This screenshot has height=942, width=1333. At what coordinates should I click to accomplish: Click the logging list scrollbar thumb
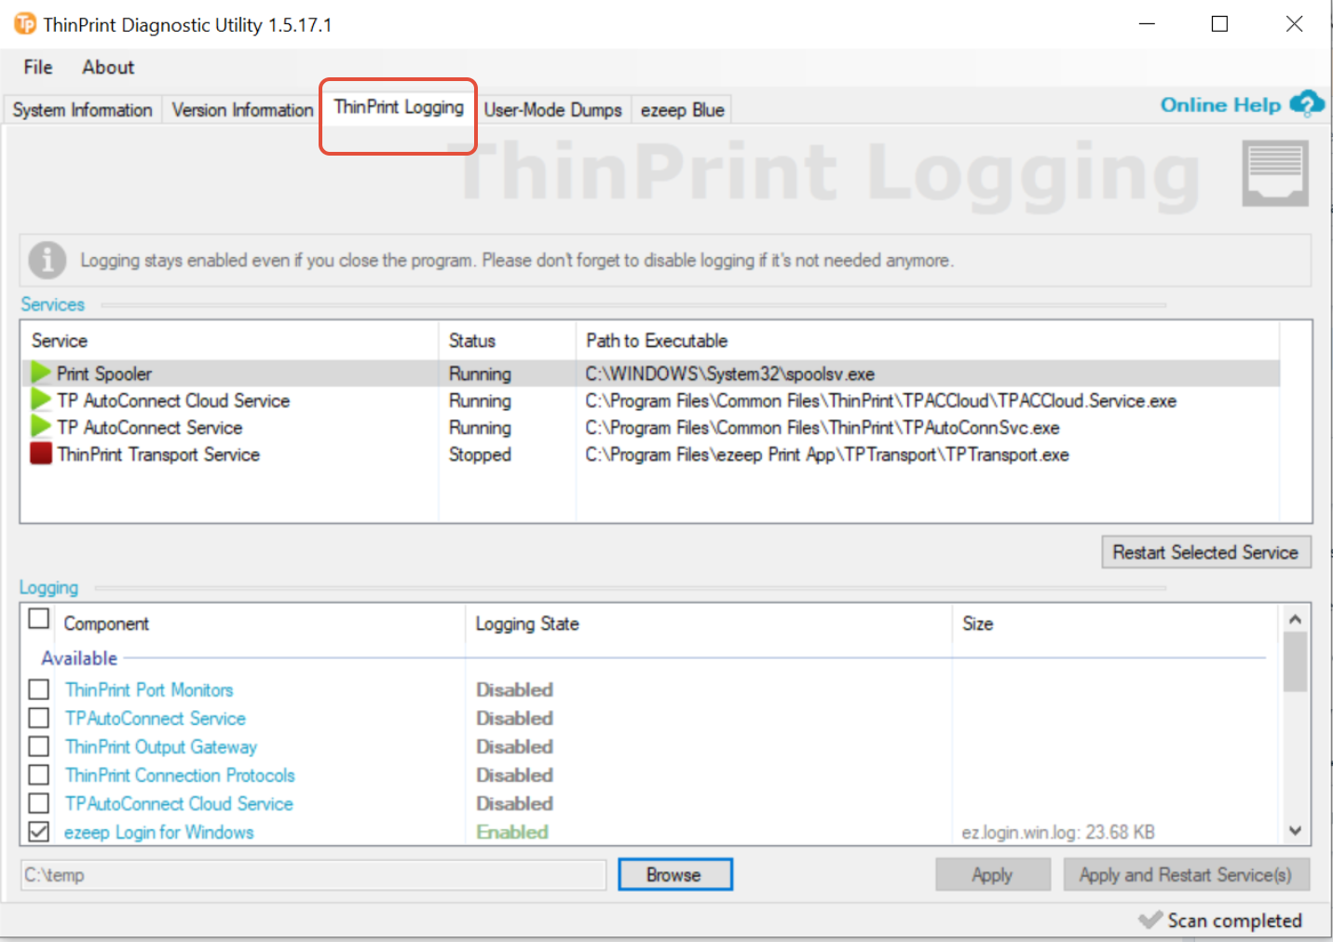tap(1295, 662)
